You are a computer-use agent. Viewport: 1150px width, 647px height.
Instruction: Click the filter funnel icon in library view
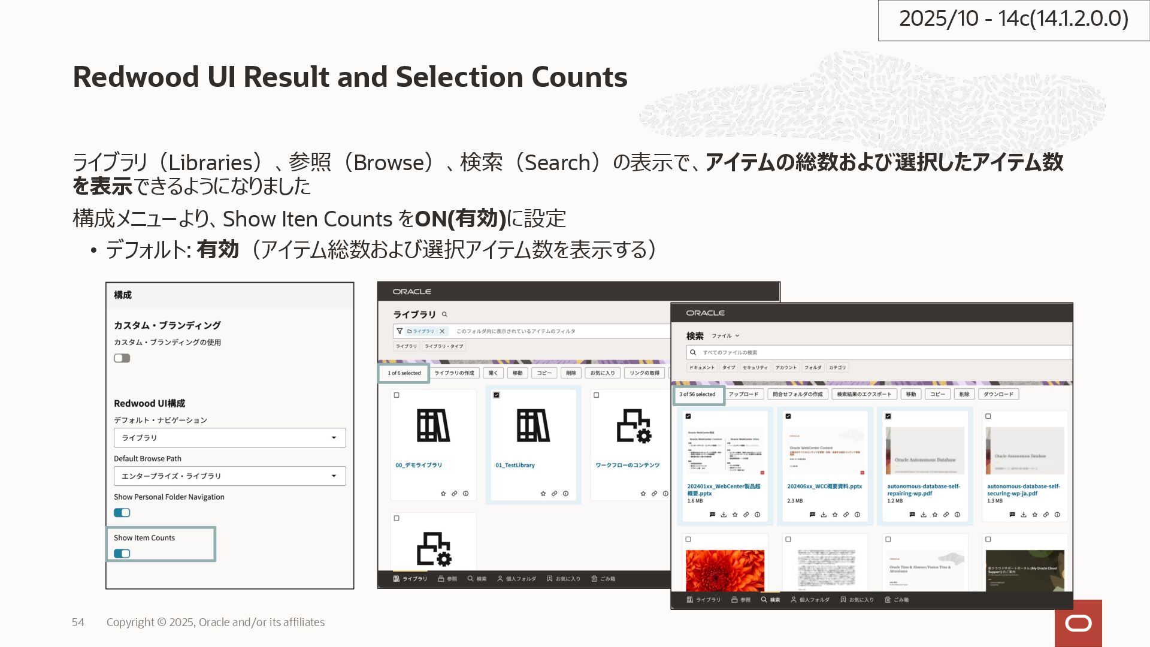pyautogui.click(x=400, y=331)
